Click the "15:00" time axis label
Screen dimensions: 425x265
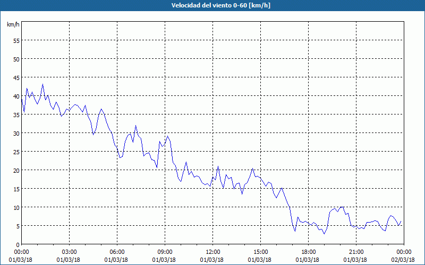[261, 252]
